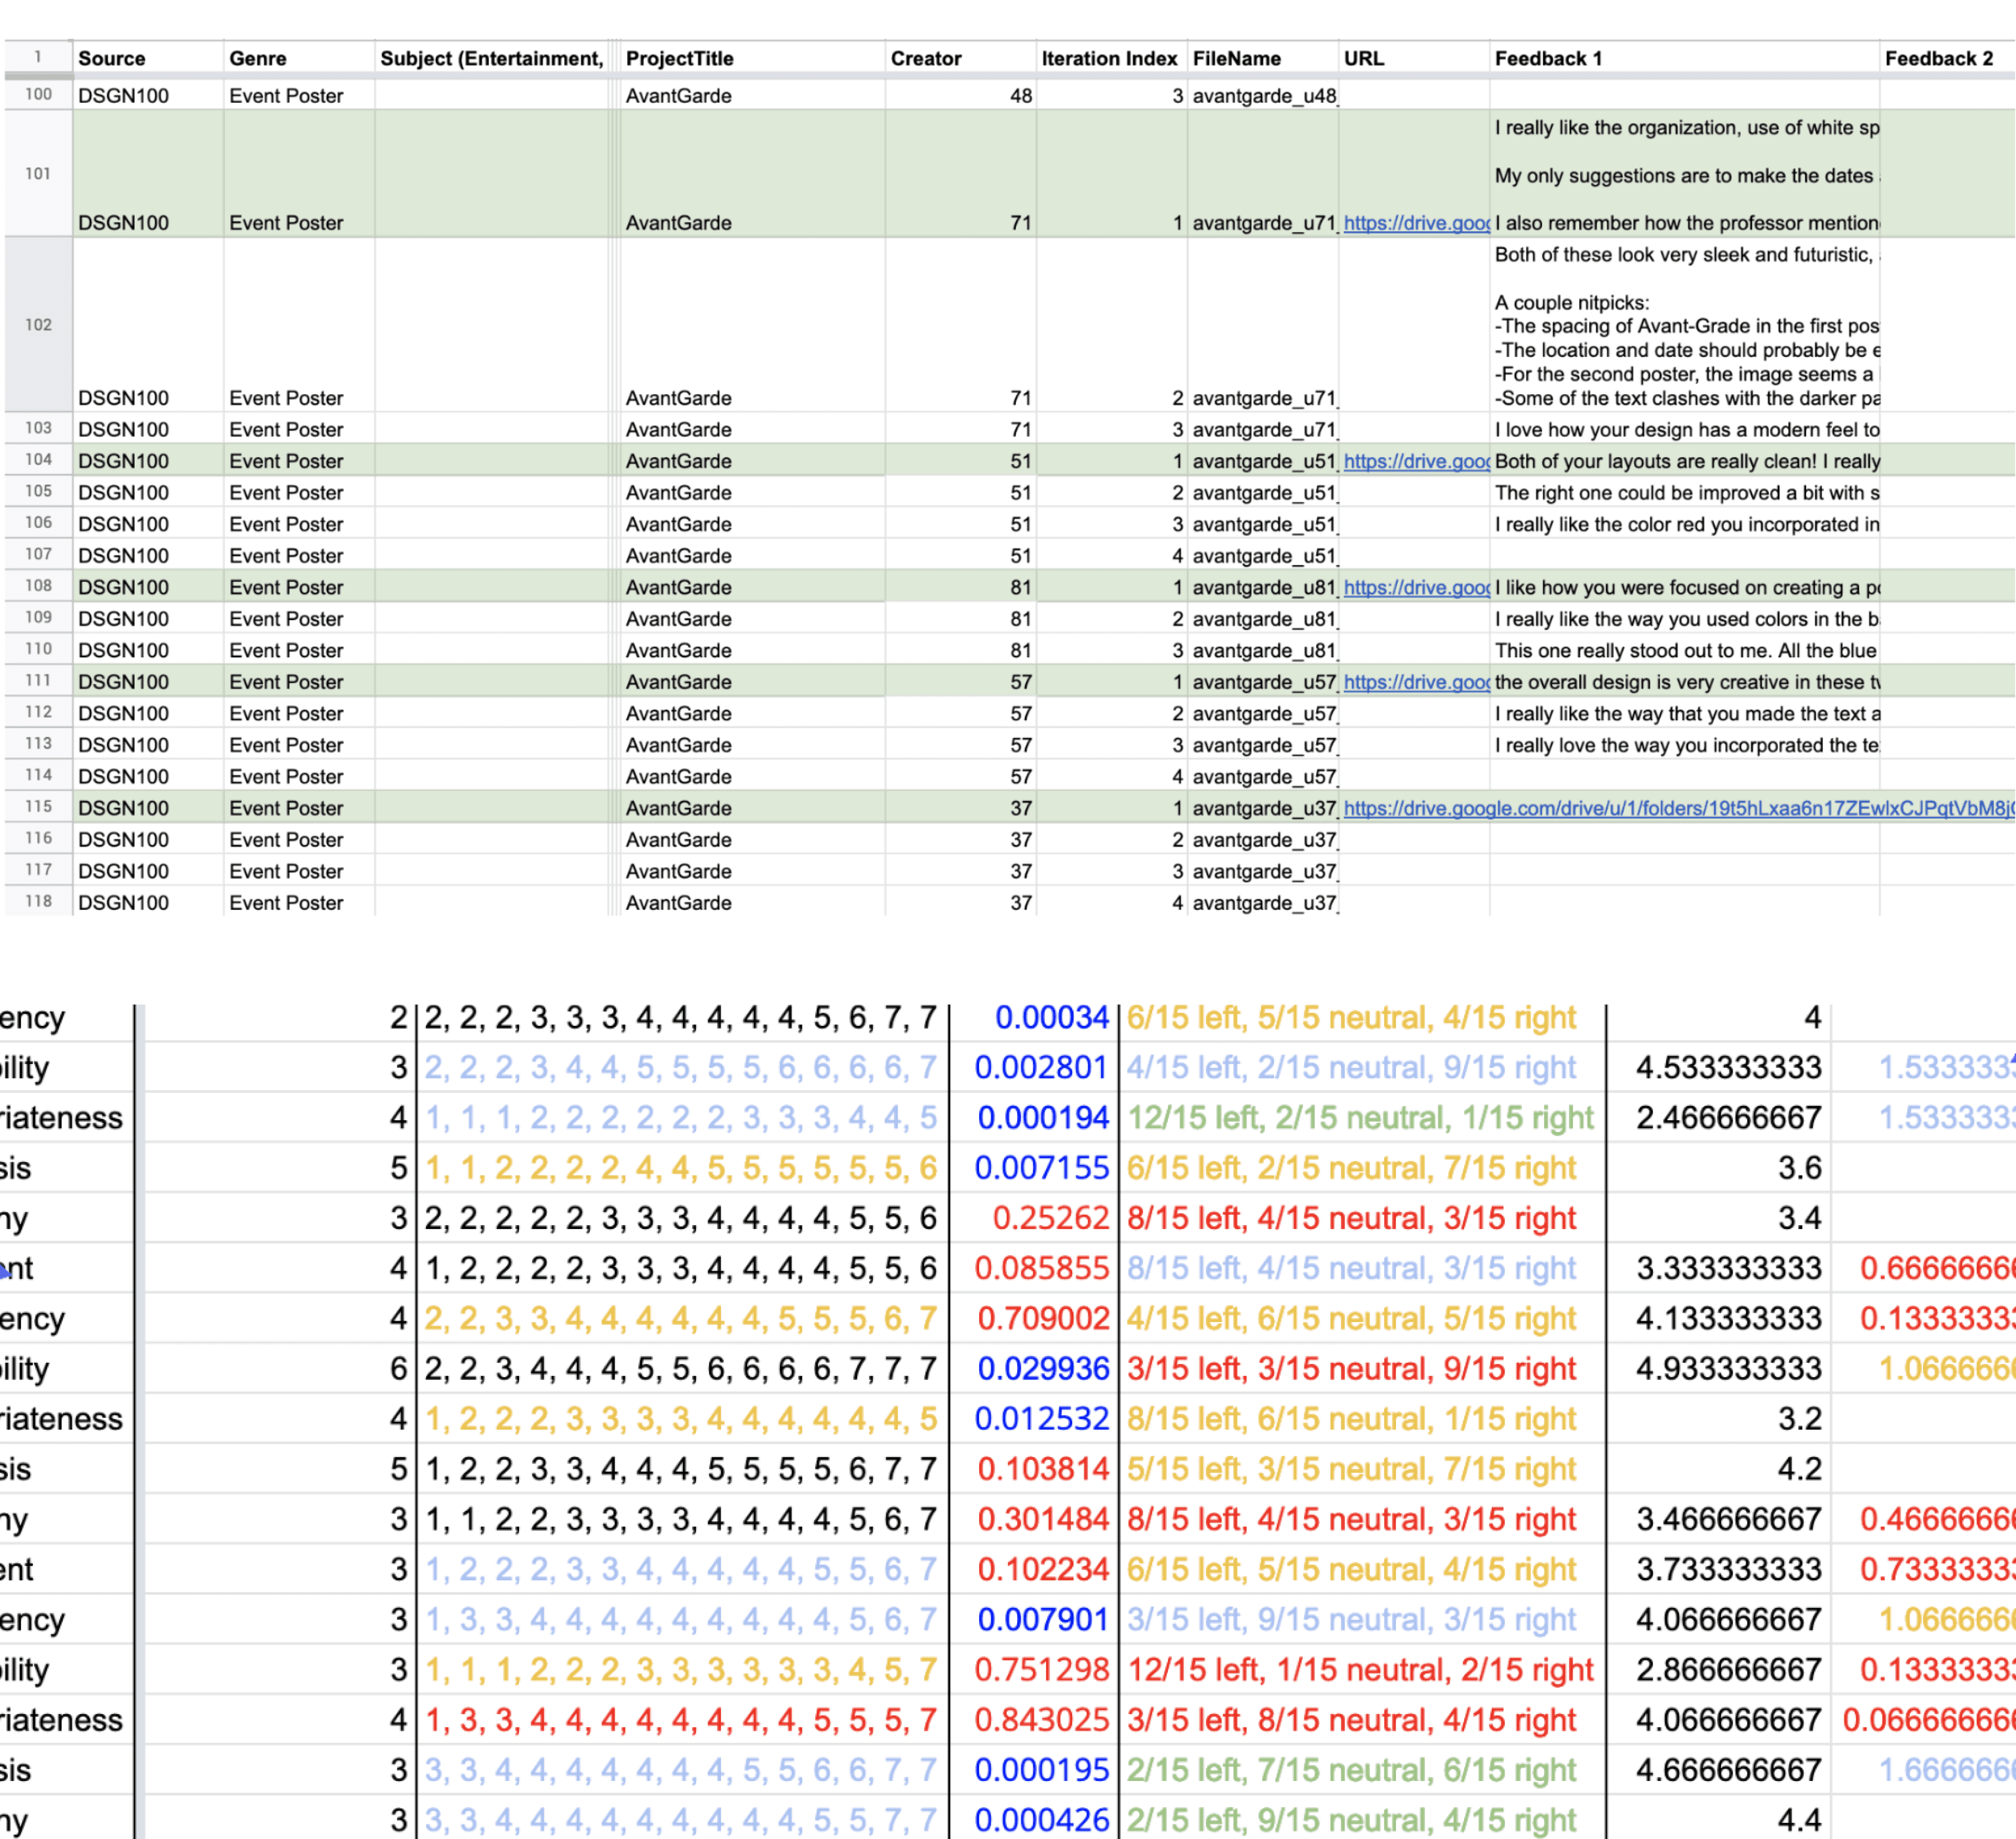Open the full Drive folders link in row 115
This screenshot has height=1839, width=2016.
pyautogui.click(x=1678, y=808)
